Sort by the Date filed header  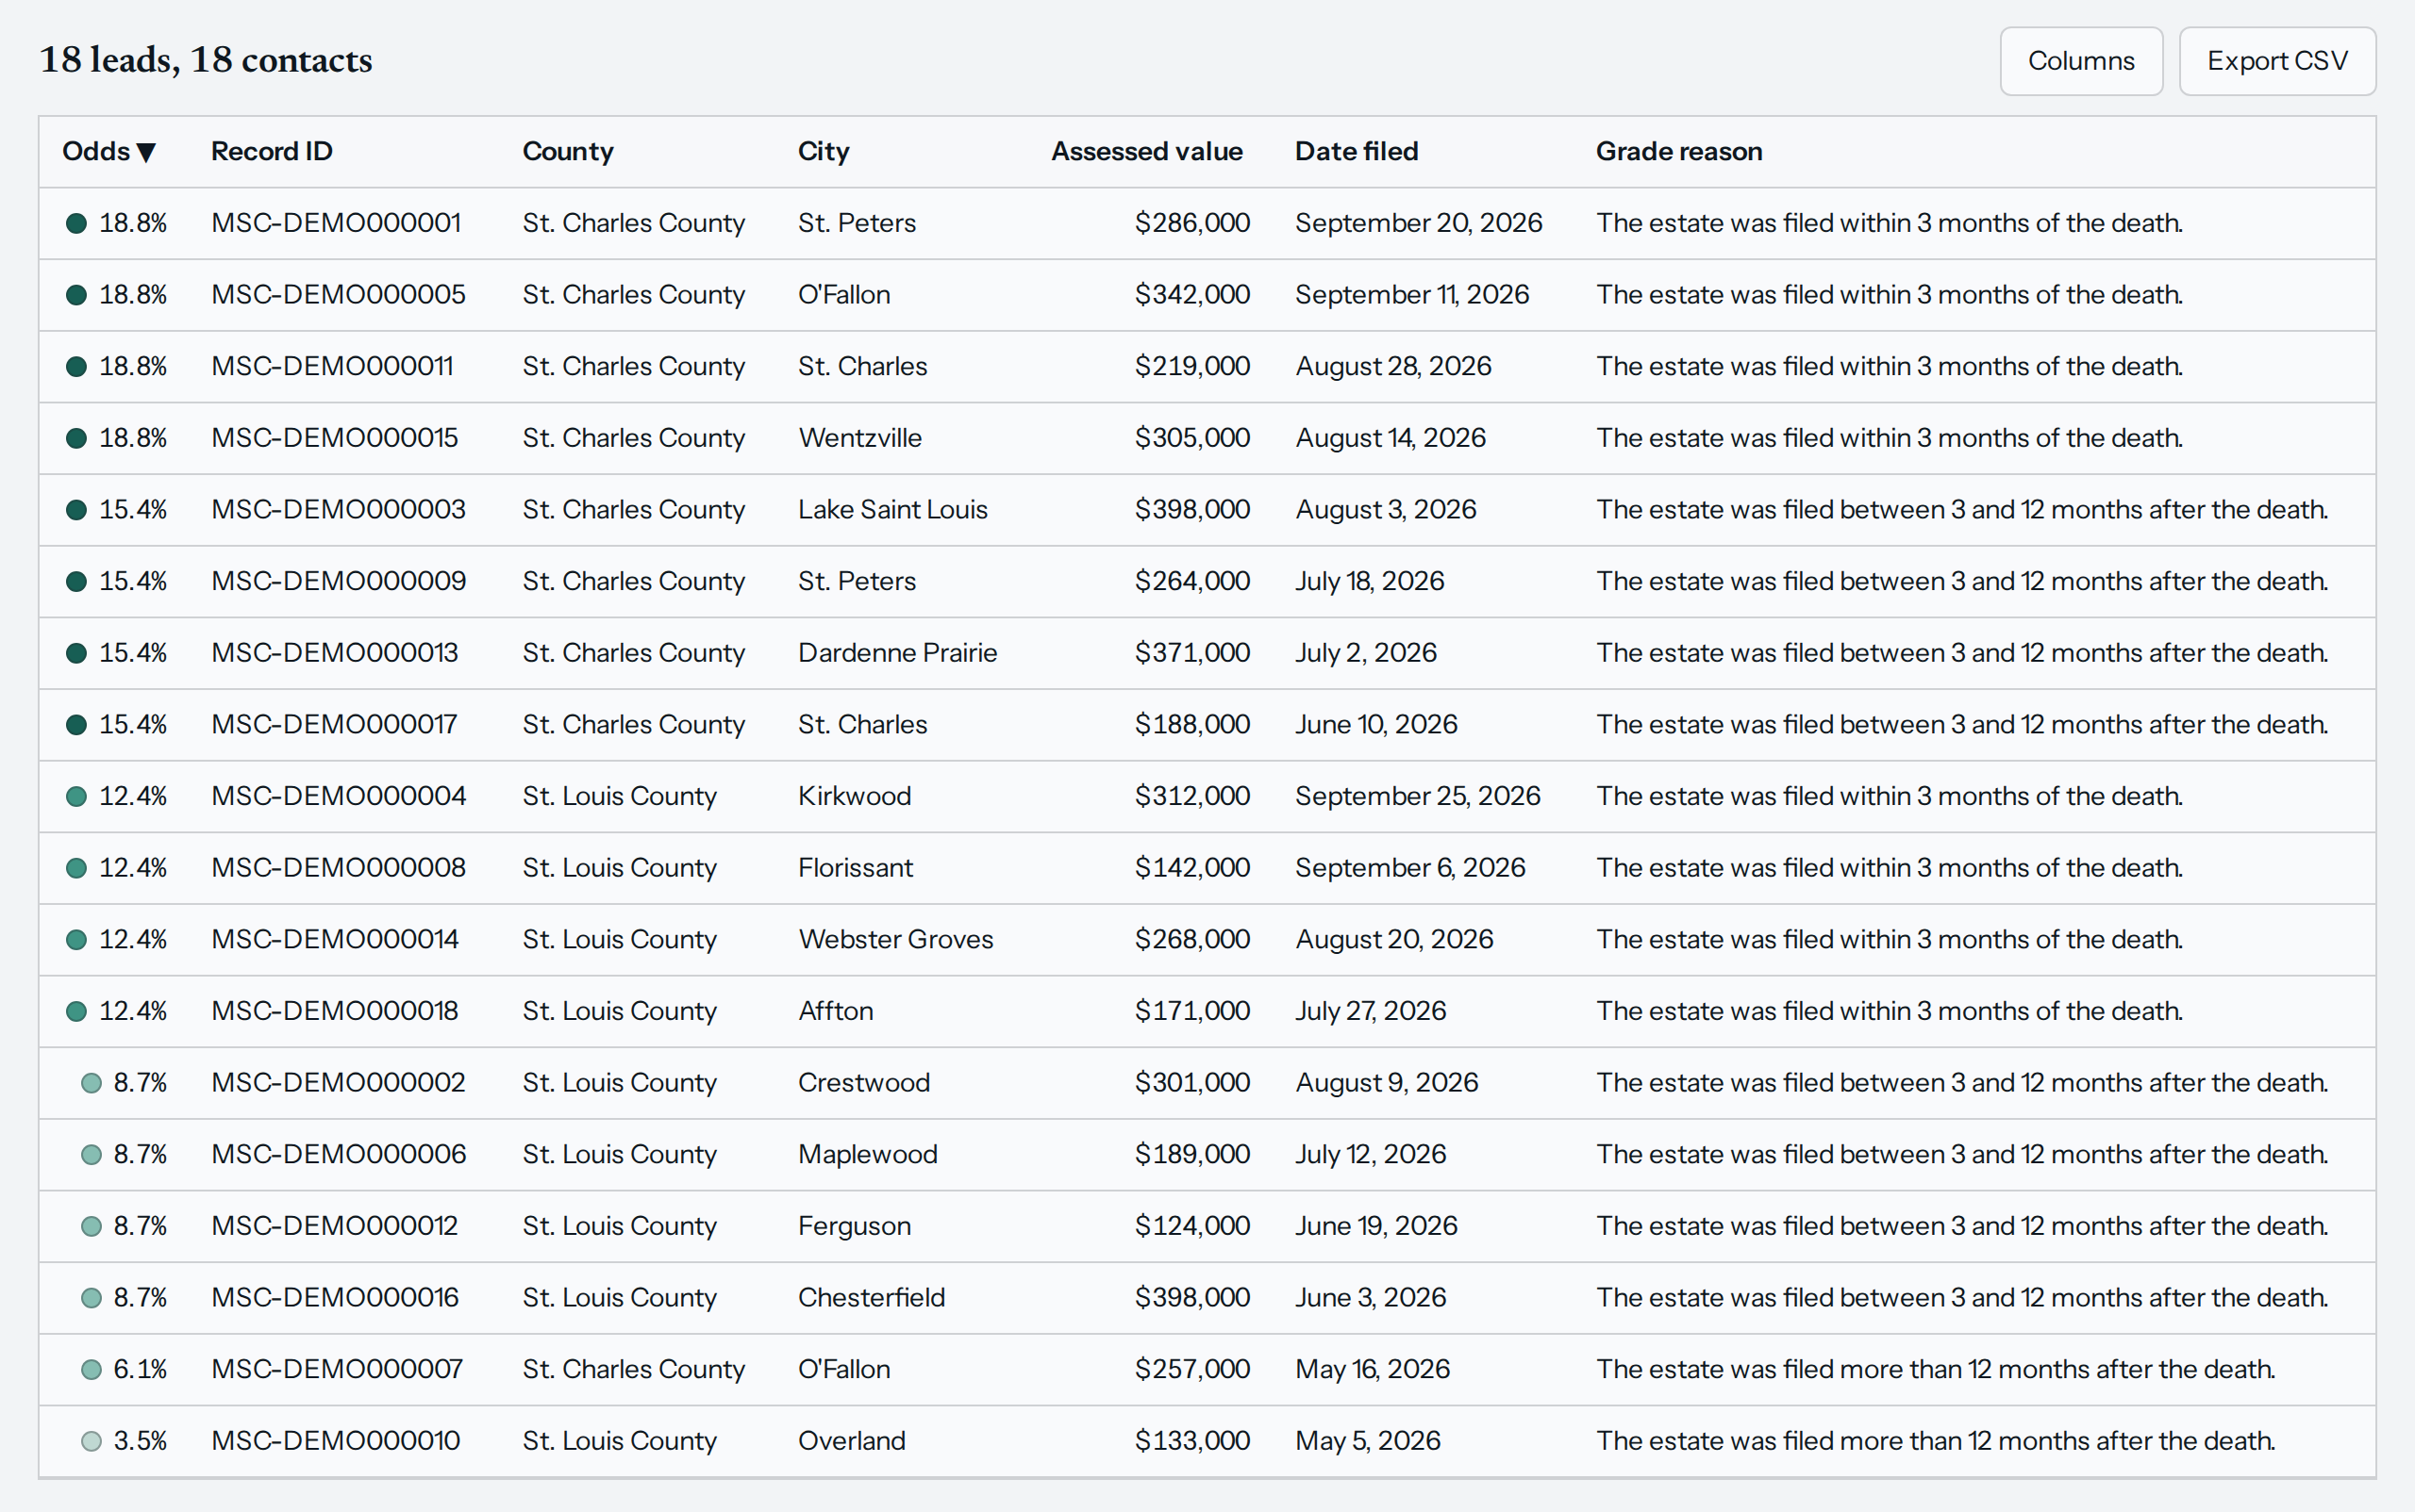tap(1357, 151)
